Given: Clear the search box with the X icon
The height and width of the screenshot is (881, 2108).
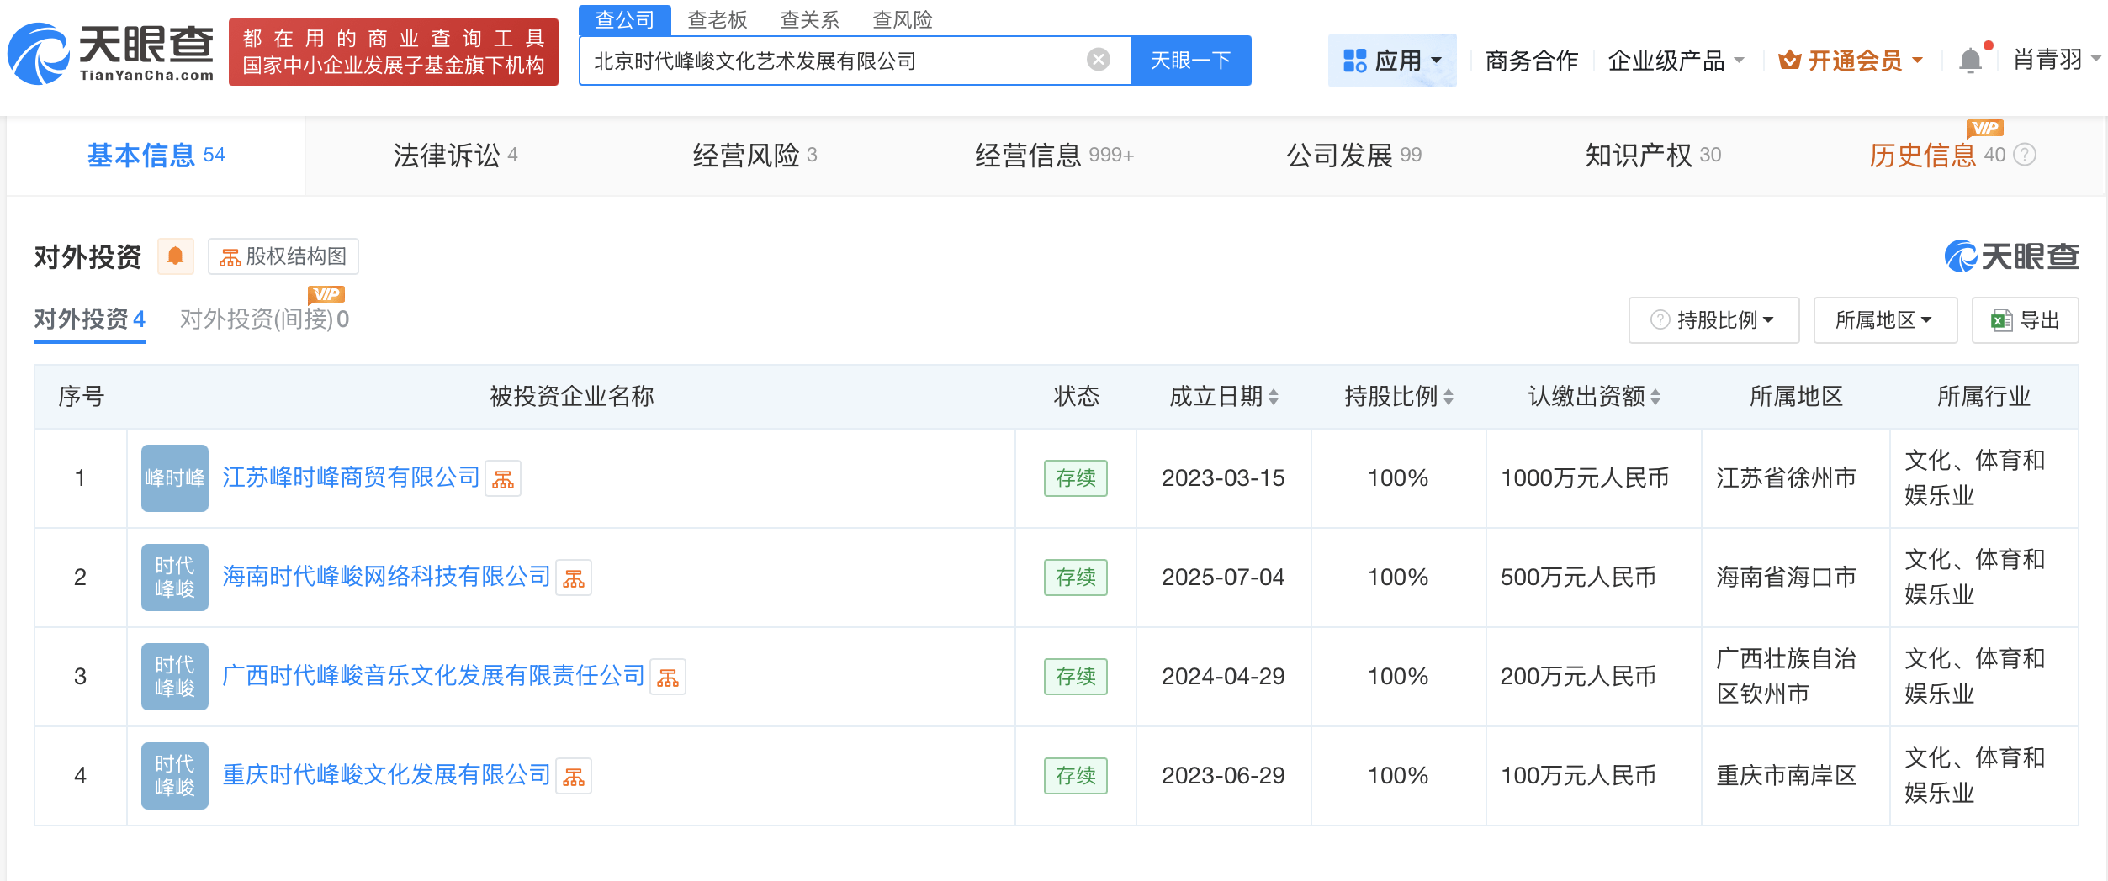Looking at the screenshot, I should click(x=1098, y=60).
